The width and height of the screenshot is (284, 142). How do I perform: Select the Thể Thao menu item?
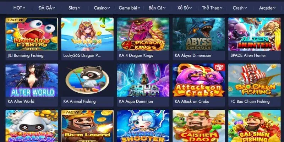pos(212,8)
